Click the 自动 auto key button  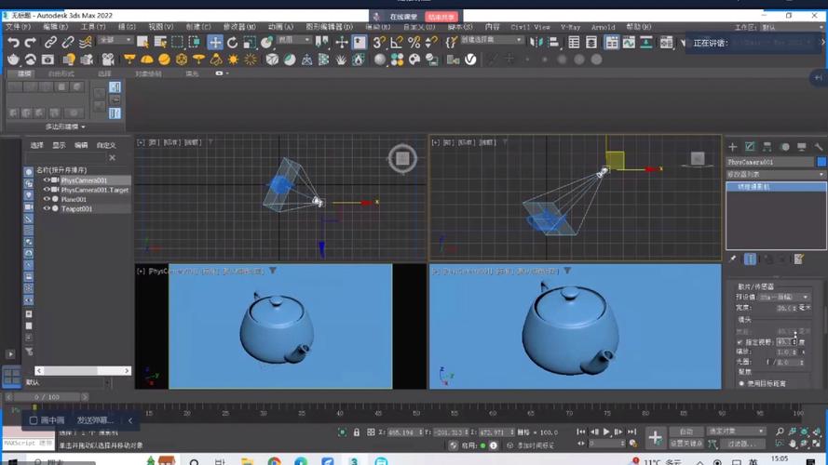(685, 432)
